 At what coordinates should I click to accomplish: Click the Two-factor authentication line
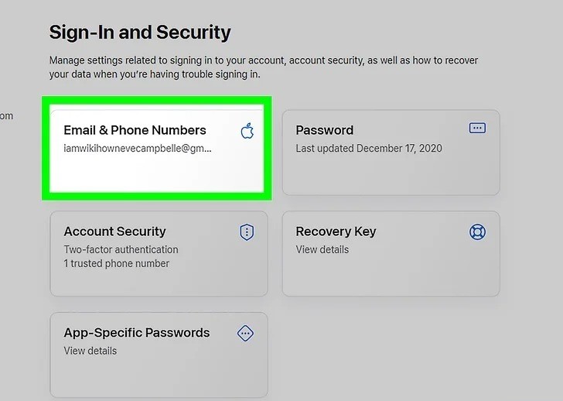121,249
